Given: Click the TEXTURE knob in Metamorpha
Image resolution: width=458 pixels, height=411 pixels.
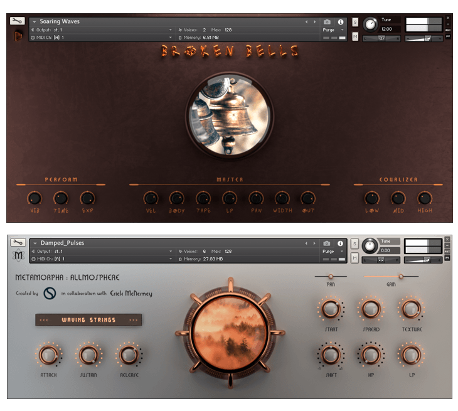Looking at the screenshot, I should [412, 309].
